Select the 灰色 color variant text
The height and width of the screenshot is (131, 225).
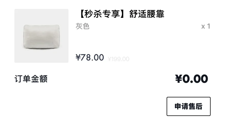coord(83,26)
